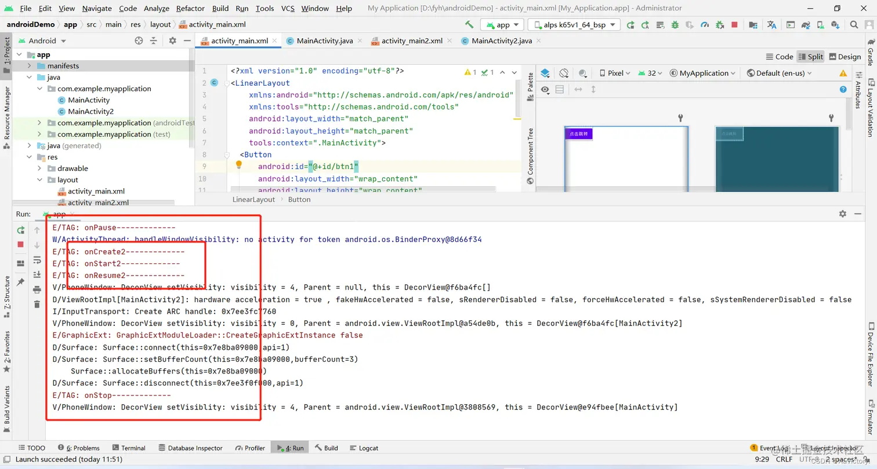The width and height of the screenshot is (877, 469).
Task: Click Attach Debugger to Android Process icon
Action: pyautogui.click(x=720, y=25)
